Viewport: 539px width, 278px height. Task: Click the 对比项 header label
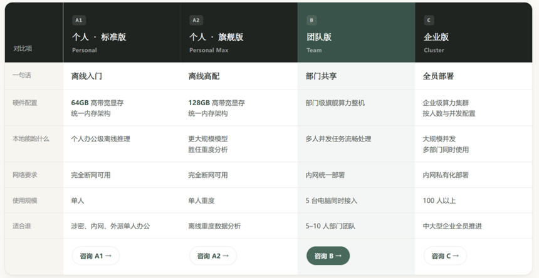[x=23, y=48]
